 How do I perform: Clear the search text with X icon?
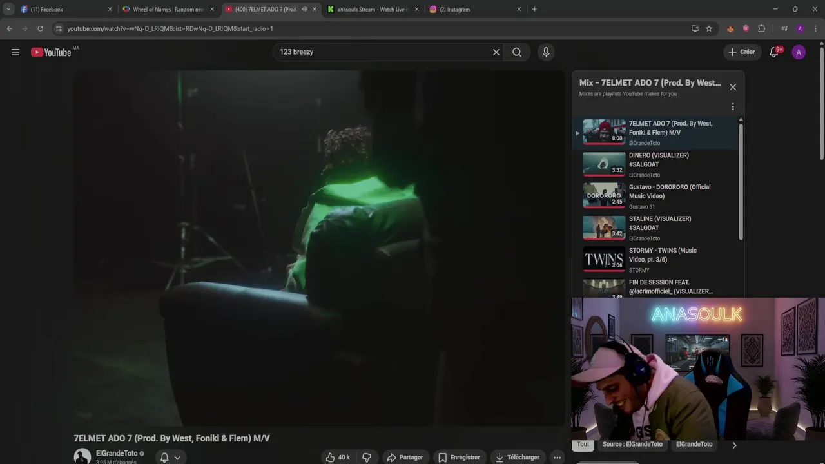point(496,52)
